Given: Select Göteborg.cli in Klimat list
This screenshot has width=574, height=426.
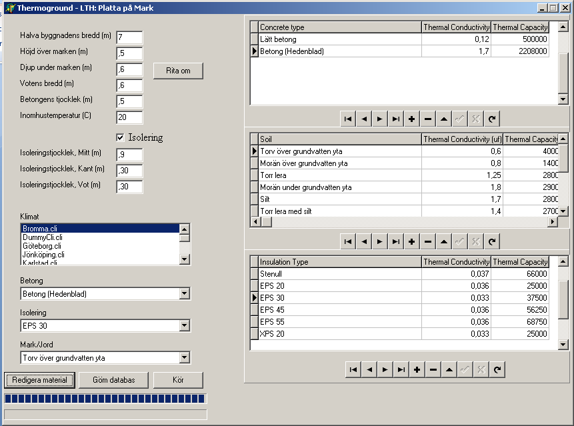Looking at the screenshot, I should click(100, 246).
